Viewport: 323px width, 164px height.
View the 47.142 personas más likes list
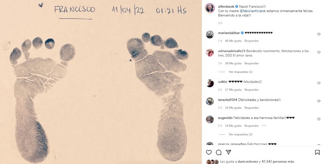pos(278,161)
